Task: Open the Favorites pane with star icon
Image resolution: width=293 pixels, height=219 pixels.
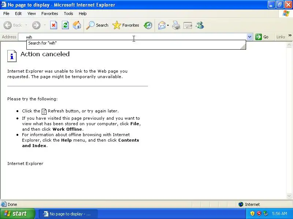Action: [126, 25]
